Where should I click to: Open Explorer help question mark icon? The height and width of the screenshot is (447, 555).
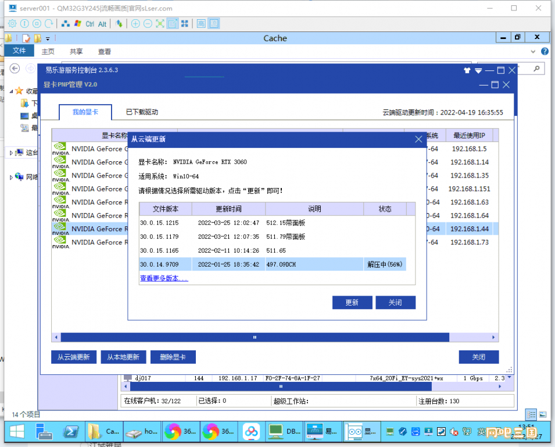tap(545, 51)
